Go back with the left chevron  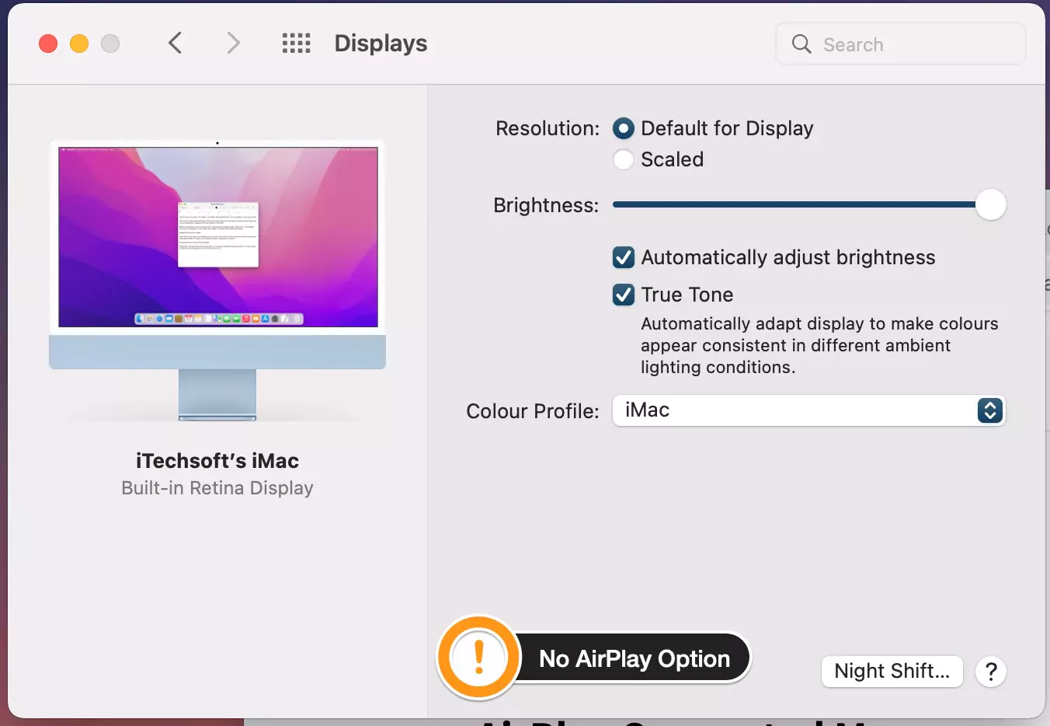point(176,43)
